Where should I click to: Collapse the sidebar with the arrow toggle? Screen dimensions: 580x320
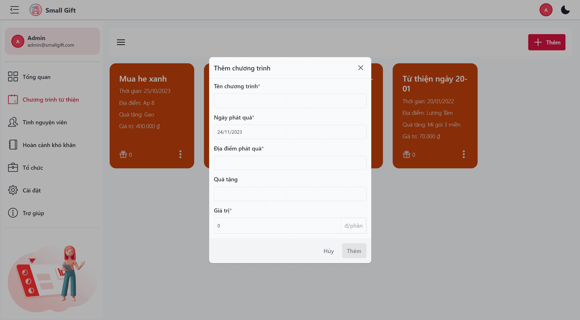[14, 10]
